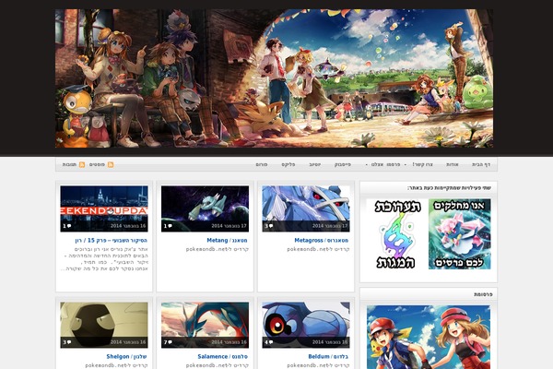The height and width of the screenshot is (369, 553).
Task: Click the date on the Metagross thumbnail
Action: [x=330, y=226]
